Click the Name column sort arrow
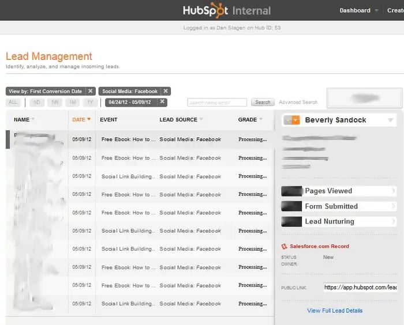404x325 pixels. click(33, 120)
